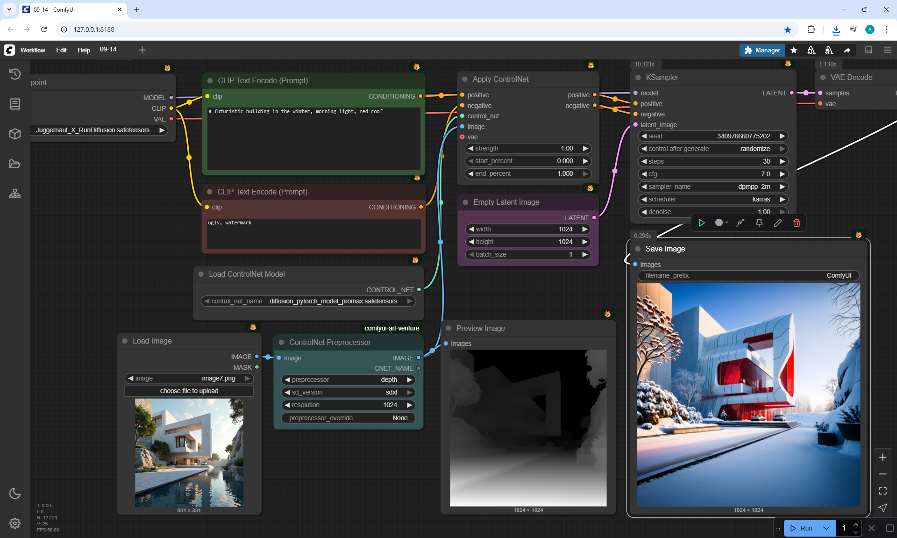Collapse the Load Image node dot
Image resolution: width=897 pixels, height=538 pixels.
click(x=125, y=341)
